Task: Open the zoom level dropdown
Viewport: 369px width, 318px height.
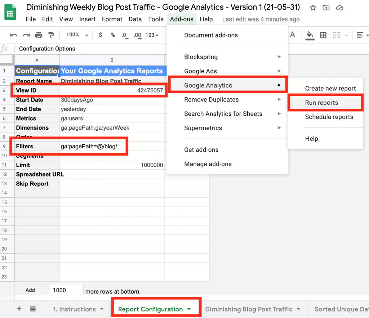Action: pyautogui.click(x=77, y=35)
